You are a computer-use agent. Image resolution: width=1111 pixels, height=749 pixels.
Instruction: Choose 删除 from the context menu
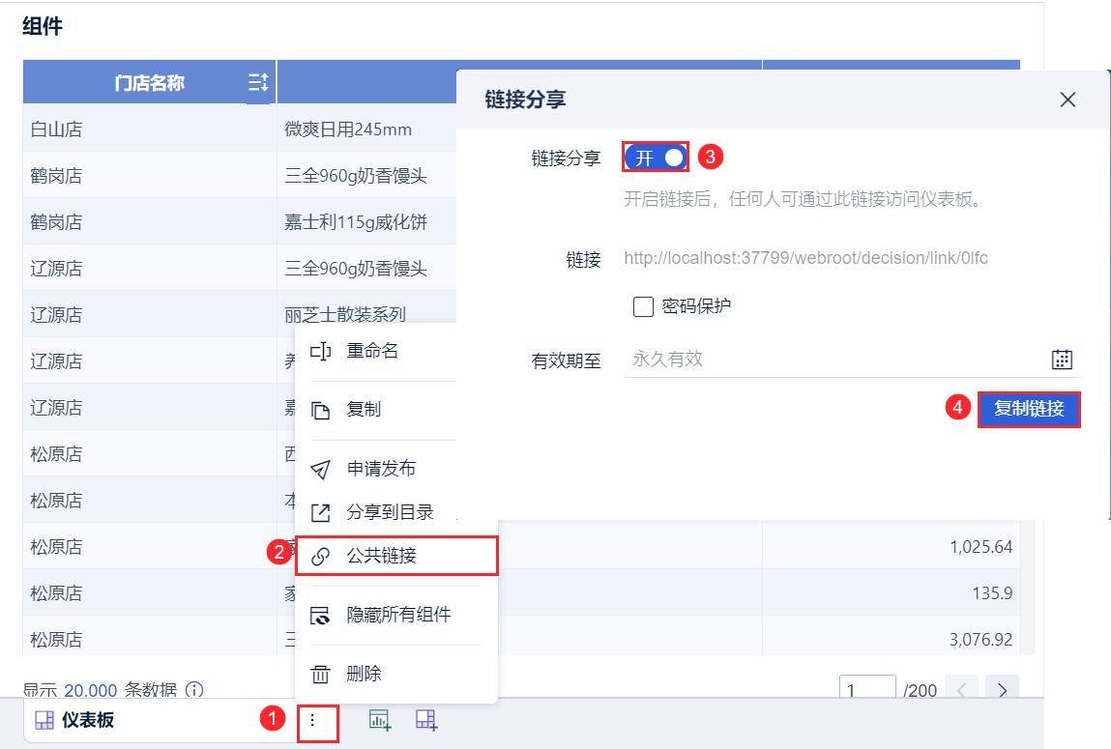(396, 674)
